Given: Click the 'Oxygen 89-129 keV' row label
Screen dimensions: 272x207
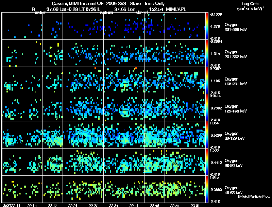Looking at the screenshot, I should pyautogui.click(x=235, y=136).
